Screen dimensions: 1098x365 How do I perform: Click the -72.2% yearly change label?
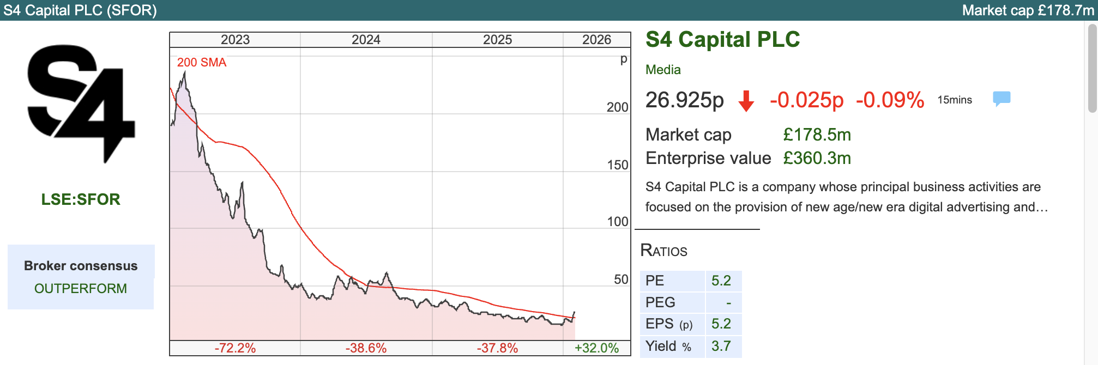[x=235, y=348]
